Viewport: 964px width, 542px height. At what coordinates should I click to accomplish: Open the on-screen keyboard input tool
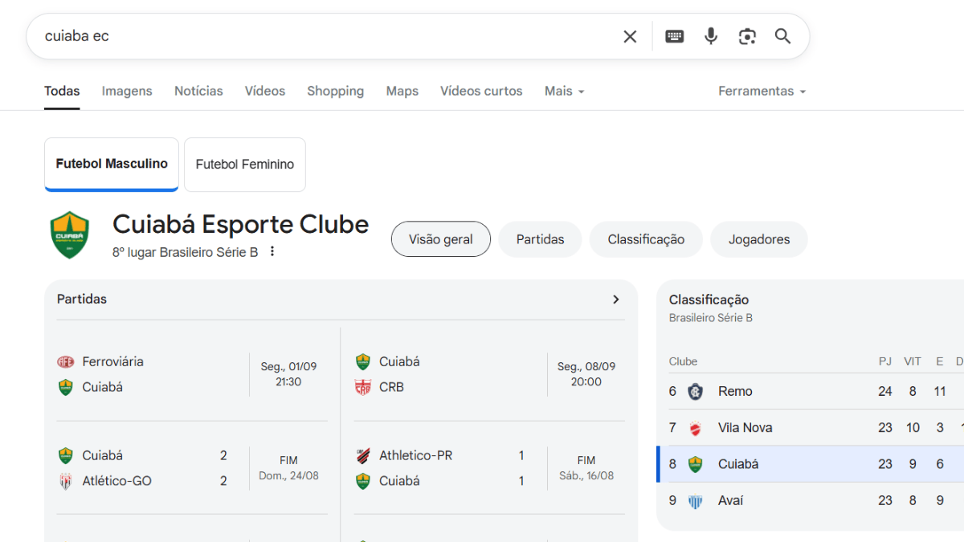(x=674, y=36)
